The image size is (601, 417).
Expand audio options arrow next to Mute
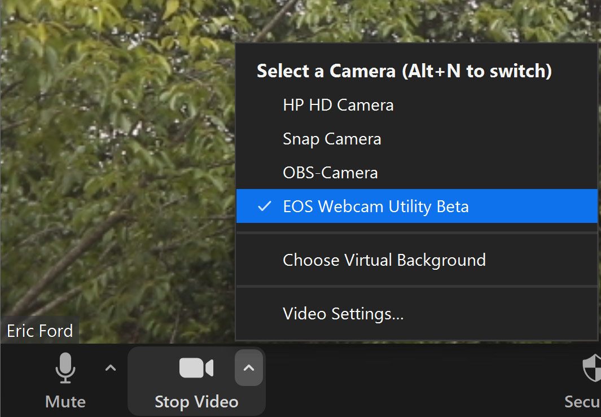click(111, 368)
